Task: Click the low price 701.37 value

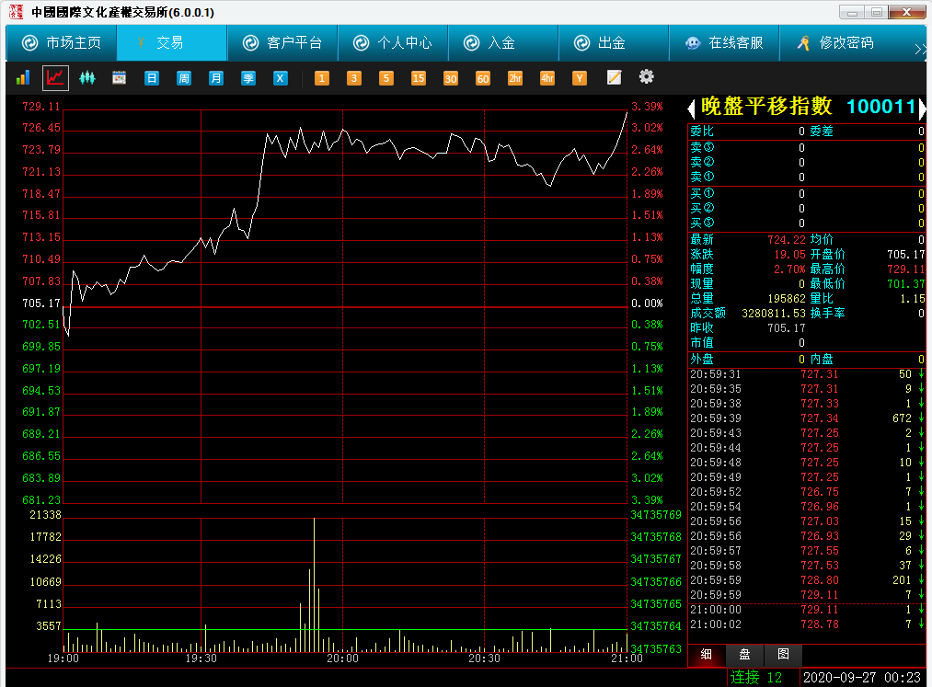Action: (906, 284)
